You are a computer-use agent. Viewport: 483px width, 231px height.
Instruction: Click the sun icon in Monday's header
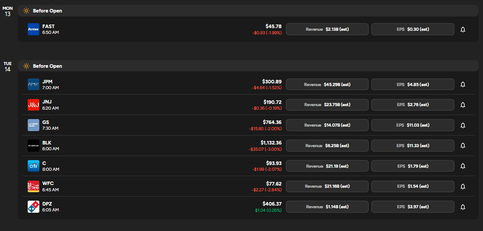pyautogui.click(x=26, y=11)
